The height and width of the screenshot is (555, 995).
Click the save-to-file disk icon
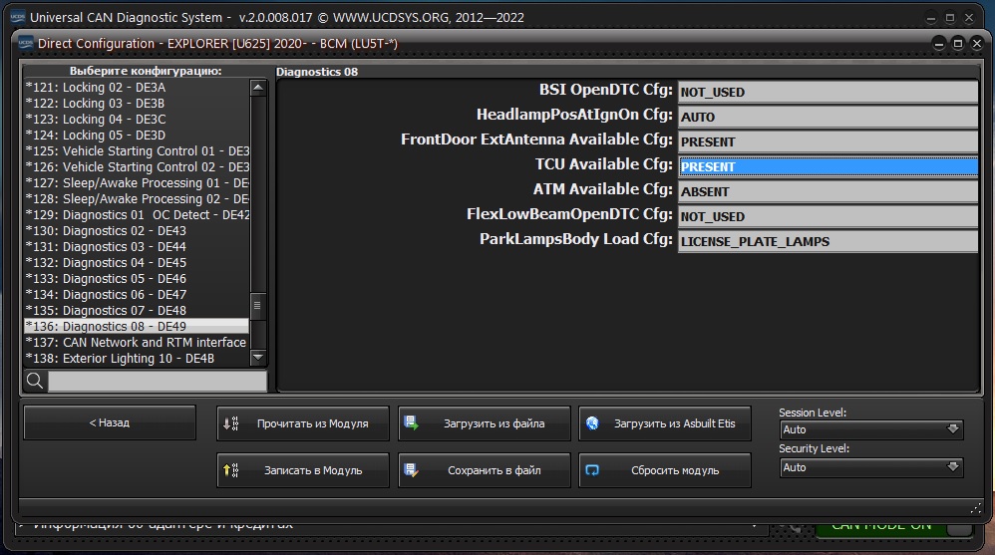[411, 470]
